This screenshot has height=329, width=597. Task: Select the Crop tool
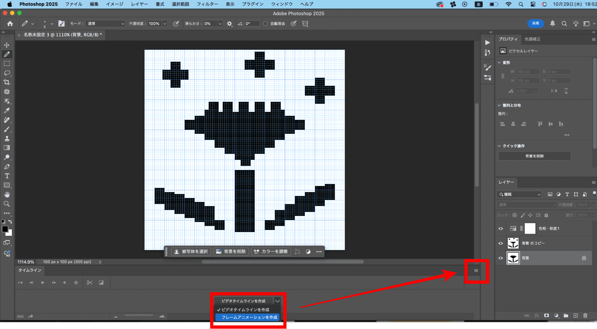click(7, 82)
